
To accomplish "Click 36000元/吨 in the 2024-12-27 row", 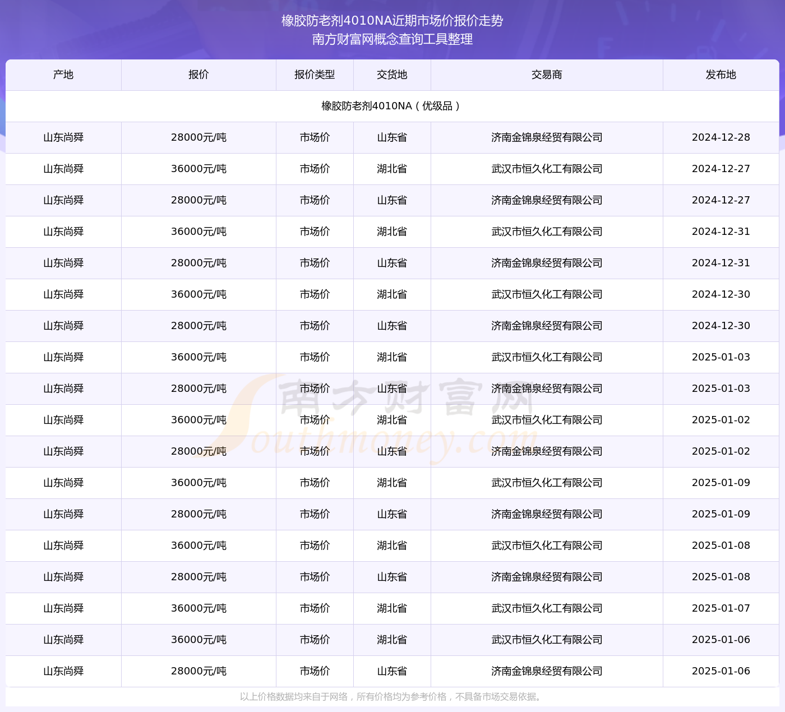I will (198, 169).
